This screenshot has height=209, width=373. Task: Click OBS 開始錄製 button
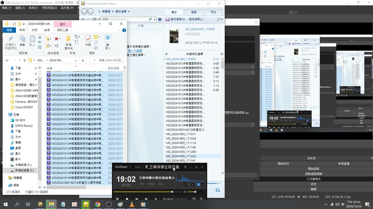point(313,169)
